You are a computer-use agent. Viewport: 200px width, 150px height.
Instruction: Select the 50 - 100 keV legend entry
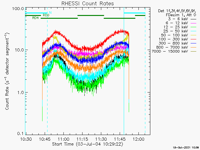(x=179, y=35)
